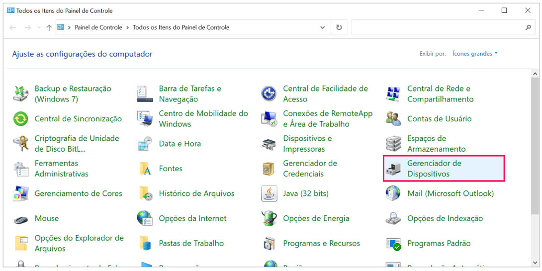
Task: Open Programas Padrão icon
Action: point(393,243)
